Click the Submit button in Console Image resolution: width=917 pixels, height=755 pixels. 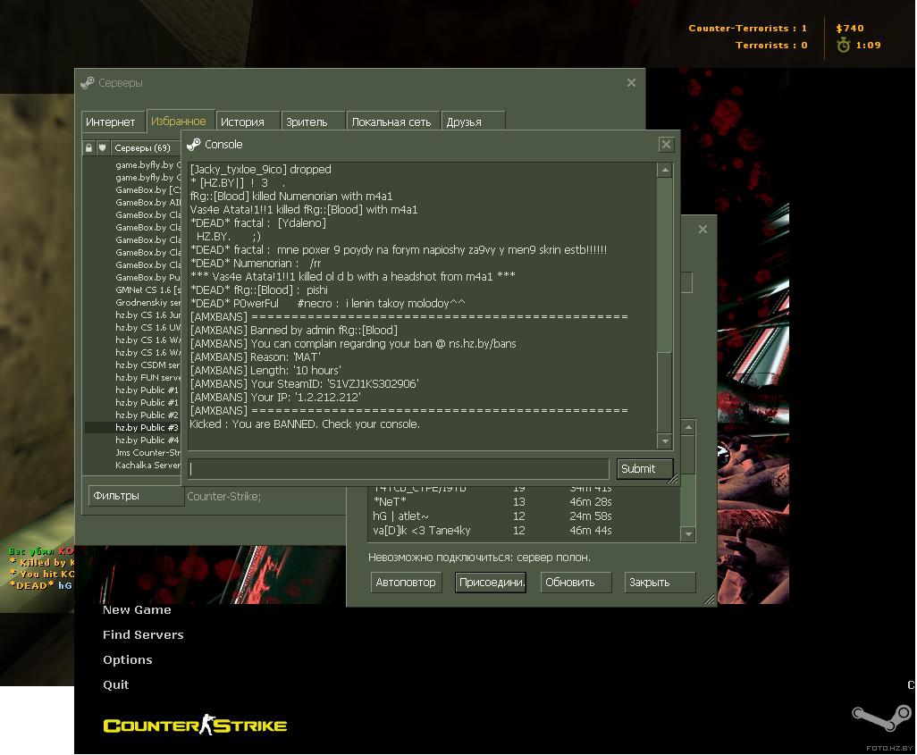pos(644,468)
